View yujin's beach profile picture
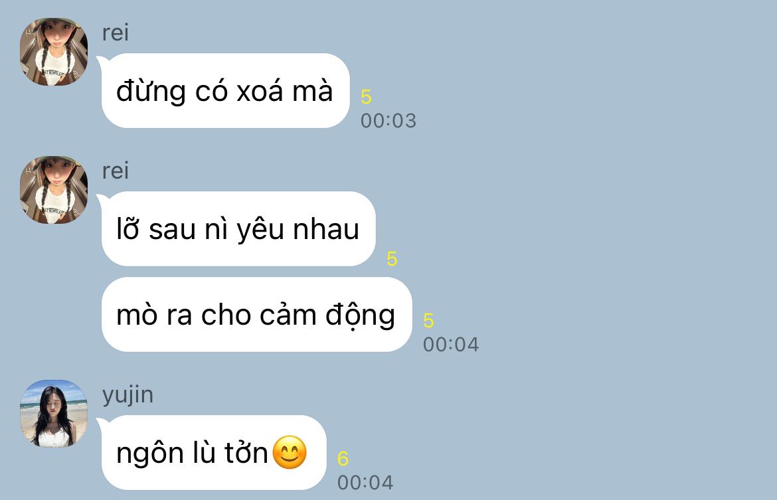The width and height of the screenshot is (777, 500). (x=54, y=413)
